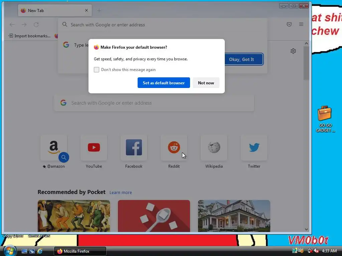Select the New Tab tab

55,10
